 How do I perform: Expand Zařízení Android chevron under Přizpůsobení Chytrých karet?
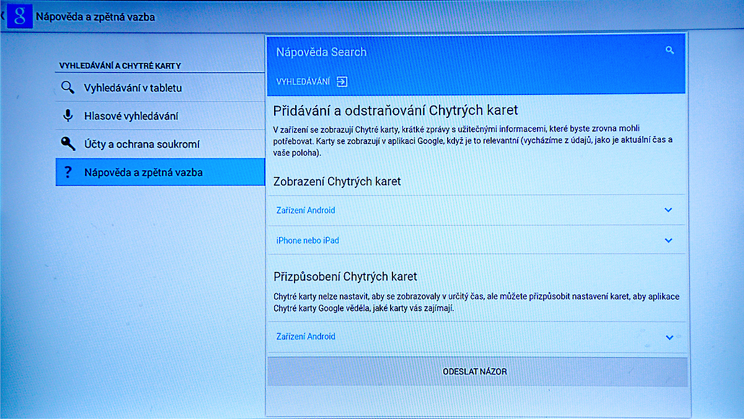pyautogui.click(x=669, y=337)
